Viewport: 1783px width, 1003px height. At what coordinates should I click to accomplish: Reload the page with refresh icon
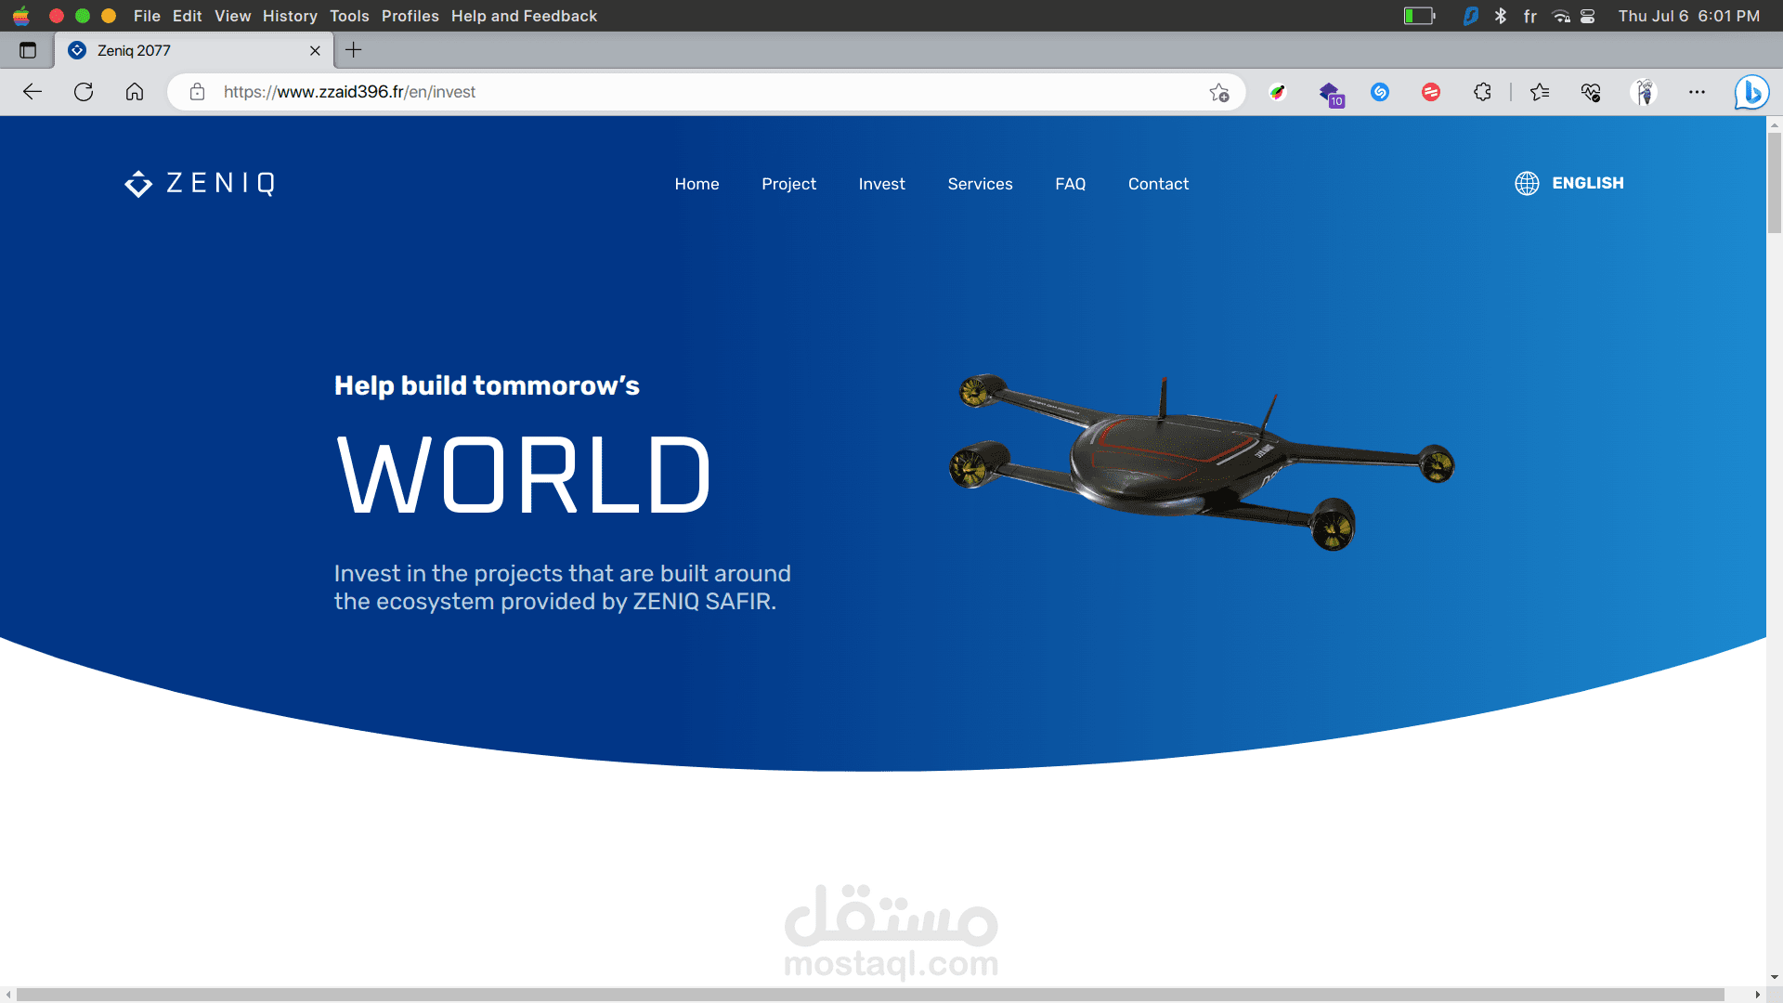point(84,92)
